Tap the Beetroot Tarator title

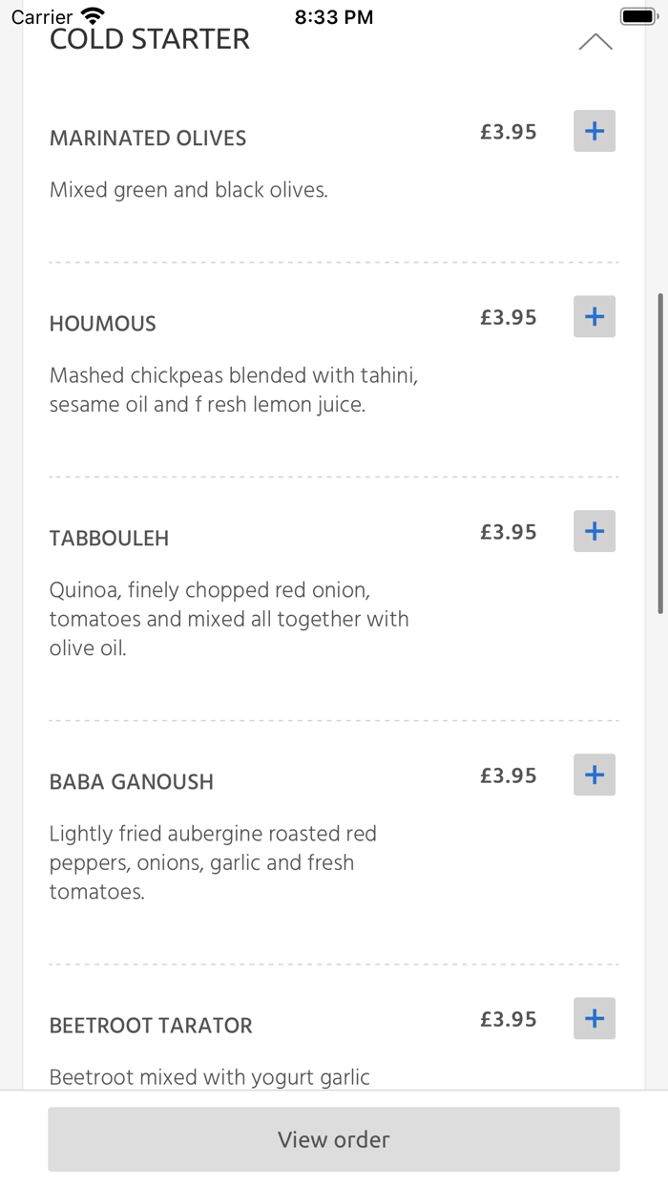[151, 1026]
